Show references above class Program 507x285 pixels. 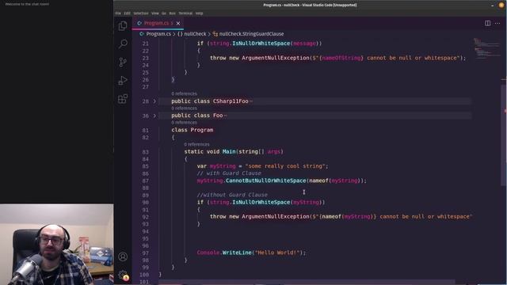tap(184, 123)
